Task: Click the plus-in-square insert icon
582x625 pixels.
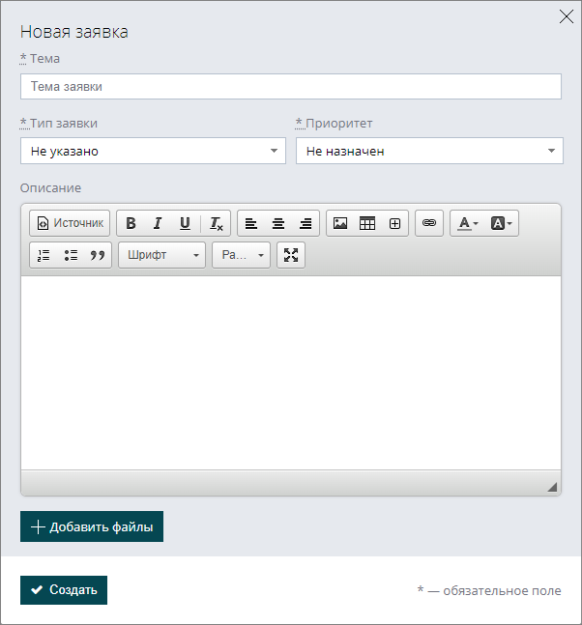Action: [394, 223]
